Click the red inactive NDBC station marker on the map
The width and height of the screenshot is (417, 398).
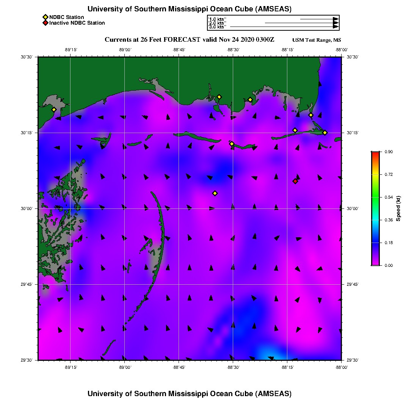tap(295, 181)
